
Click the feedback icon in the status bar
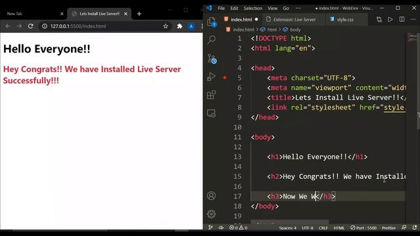tap(404, 227)
